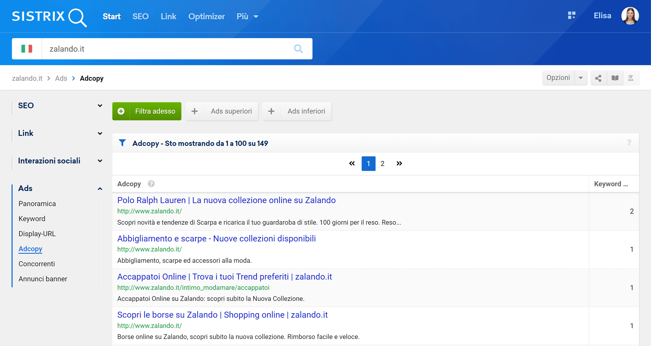Screen dimensions: 651x346
Task: Open Polo Ralph Lauren ad copy link
Action: click(x=226, y=200)
